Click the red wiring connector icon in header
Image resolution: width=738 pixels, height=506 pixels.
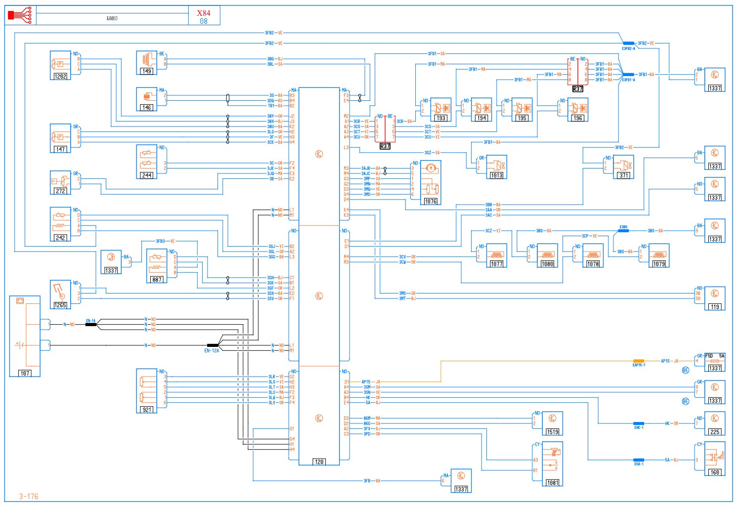[20, 15]
